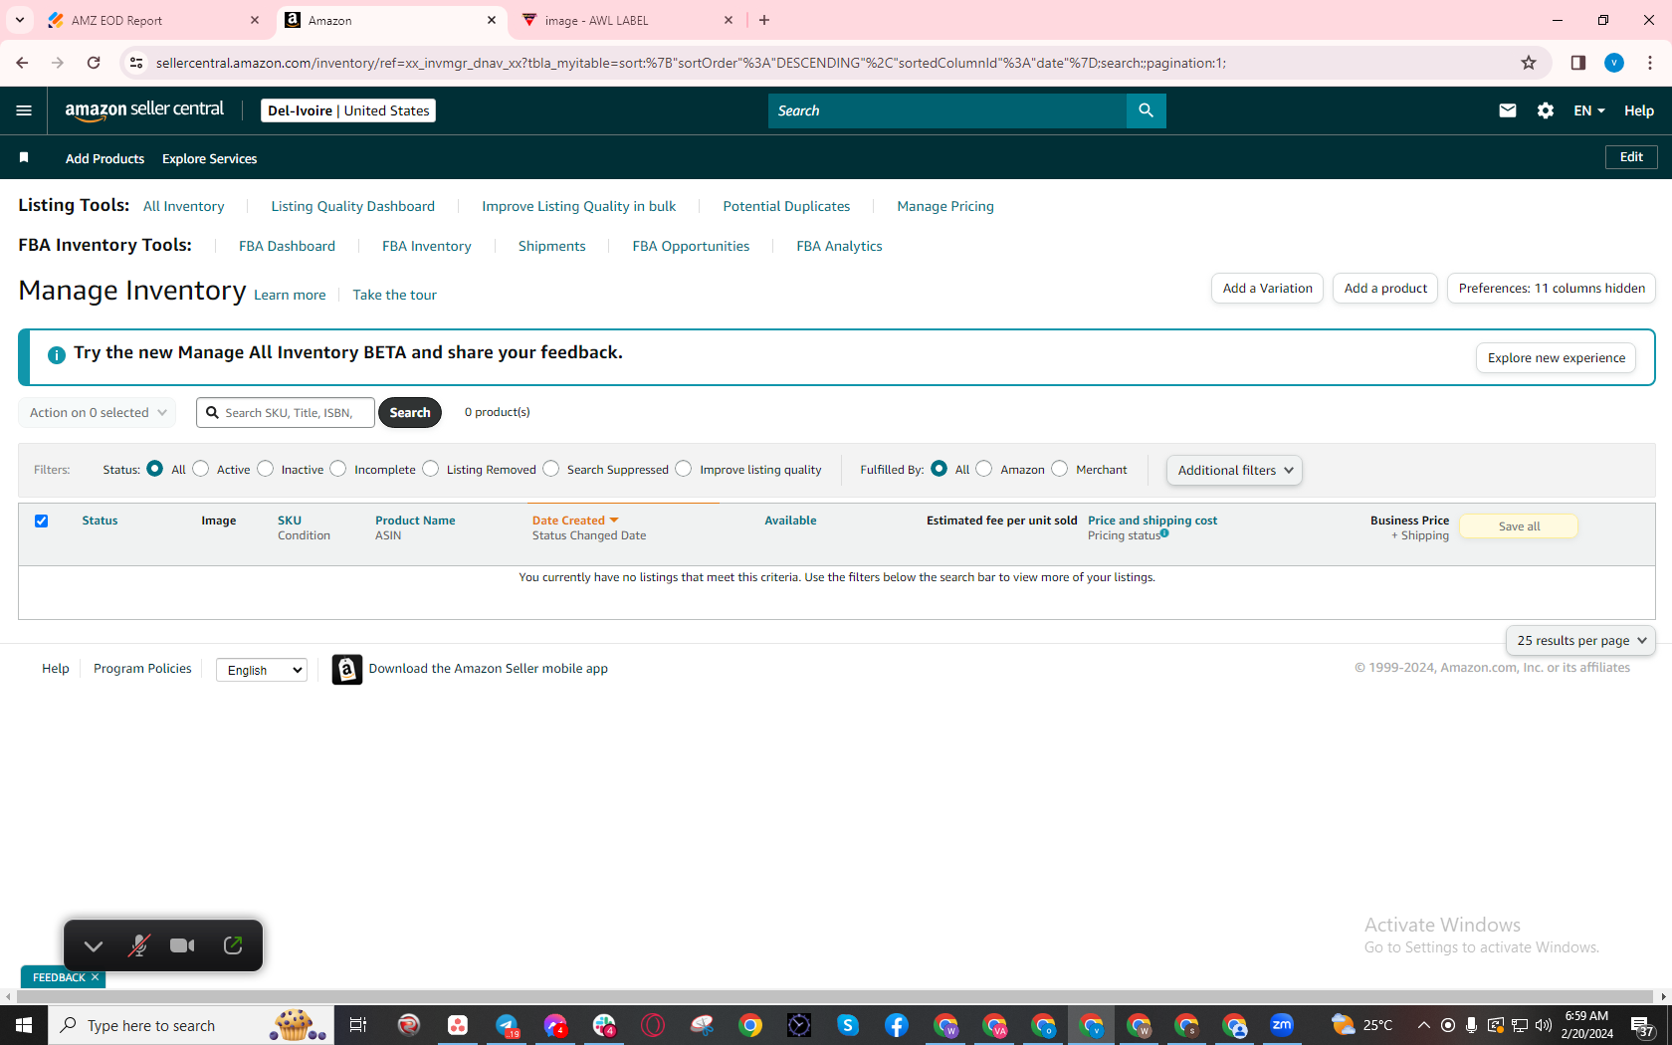The width and height of the screenshot is (1672, 1045).
Task: Select Improve listing quality filter
Action: (x=684, y=469)
